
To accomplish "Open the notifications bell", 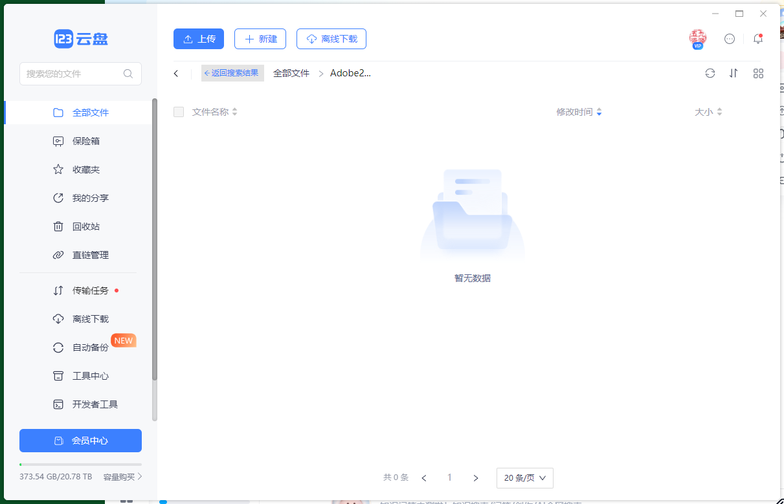I will tap(758, 39).
